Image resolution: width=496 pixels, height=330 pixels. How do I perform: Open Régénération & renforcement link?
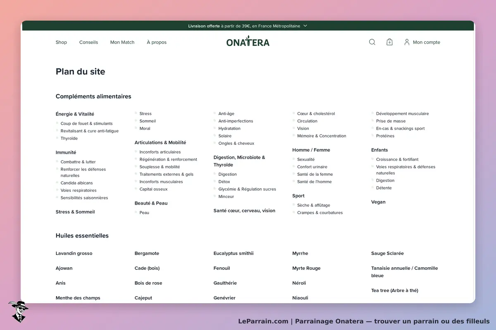pos(168,159)
